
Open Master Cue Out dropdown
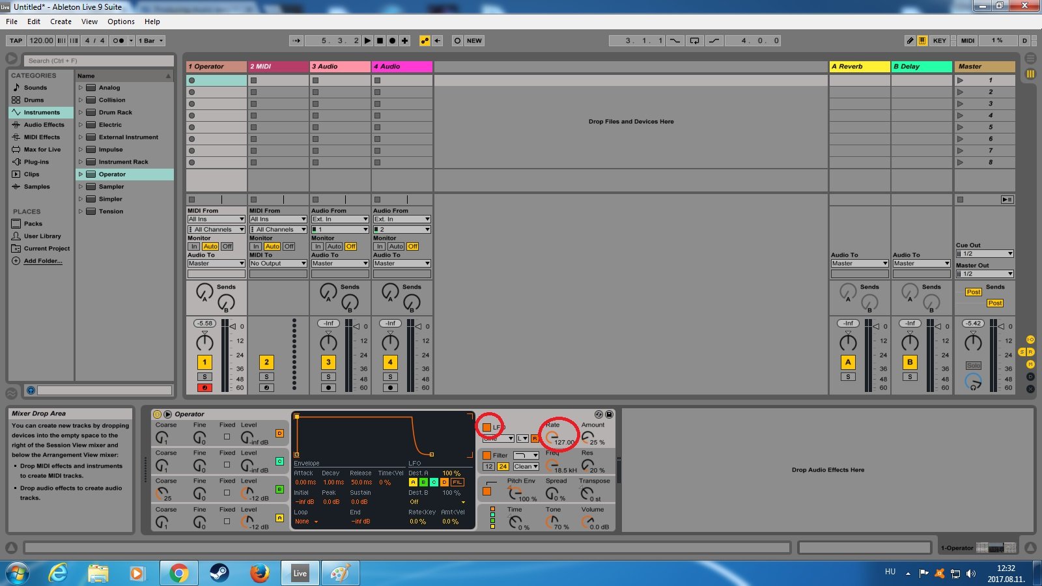985,253
